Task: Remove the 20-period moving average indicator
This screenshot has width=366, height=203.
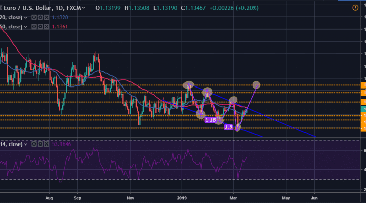Action: (47, 17)
